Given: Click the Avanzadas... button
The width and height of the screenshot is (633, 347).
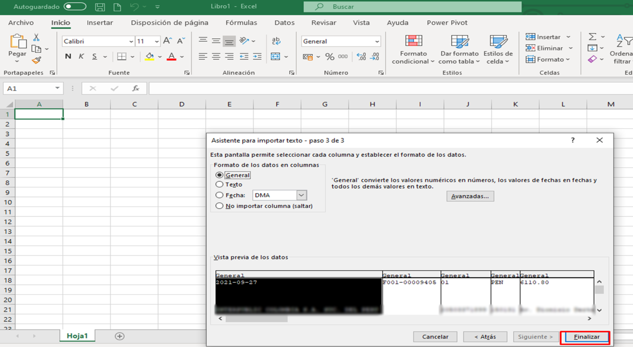Looking at the screenshot, I should 470,196.
